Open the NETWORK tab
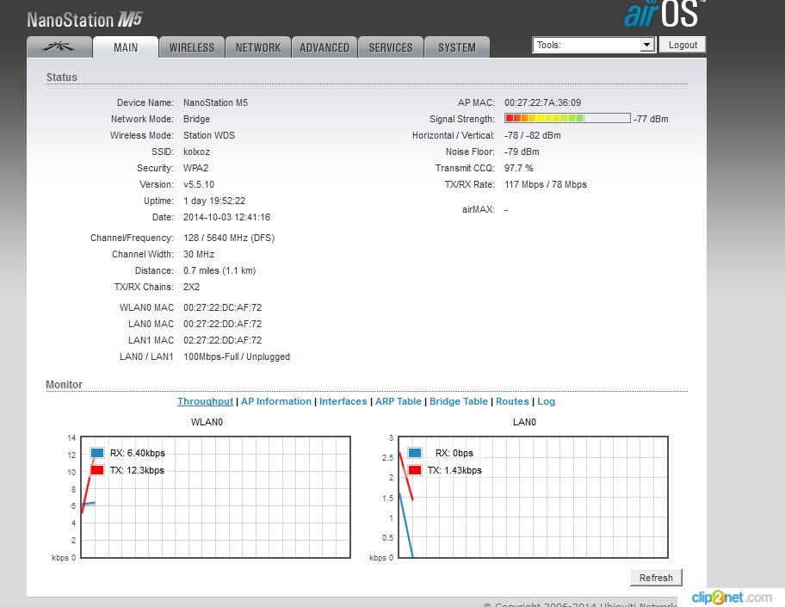785x607 pixels. (258, 47)
